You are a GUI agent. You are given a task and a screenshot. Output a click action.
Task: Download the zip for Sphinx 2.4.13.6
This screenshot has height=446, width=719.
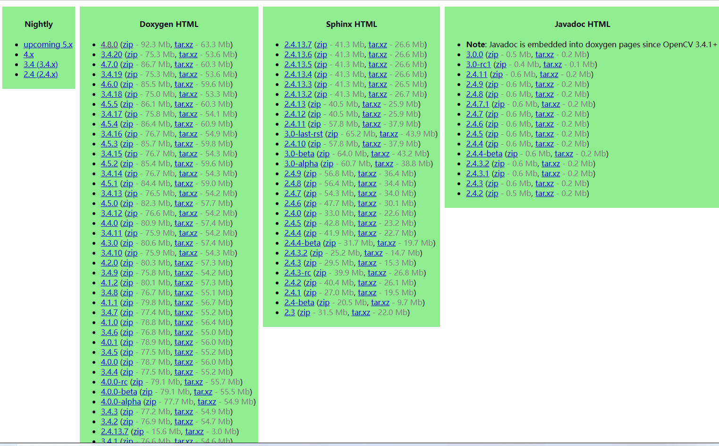(322, 54)
